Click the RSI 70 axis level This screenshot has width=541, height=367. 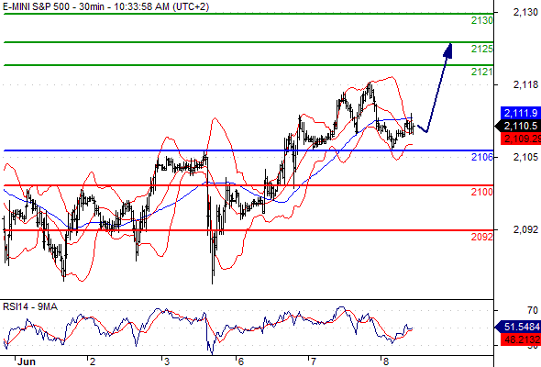pyautogui.click(x=533, y=310)
